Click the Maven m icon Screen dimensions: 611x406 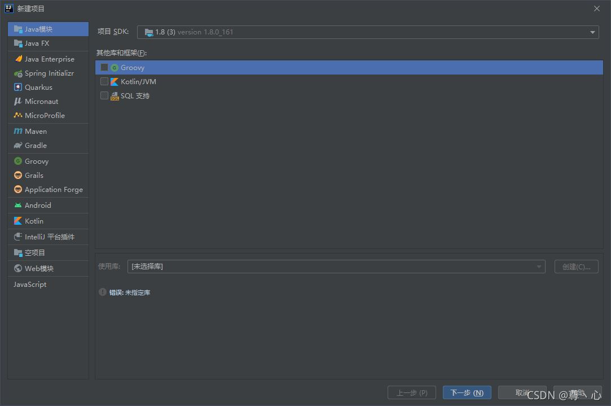pos(18,132)
